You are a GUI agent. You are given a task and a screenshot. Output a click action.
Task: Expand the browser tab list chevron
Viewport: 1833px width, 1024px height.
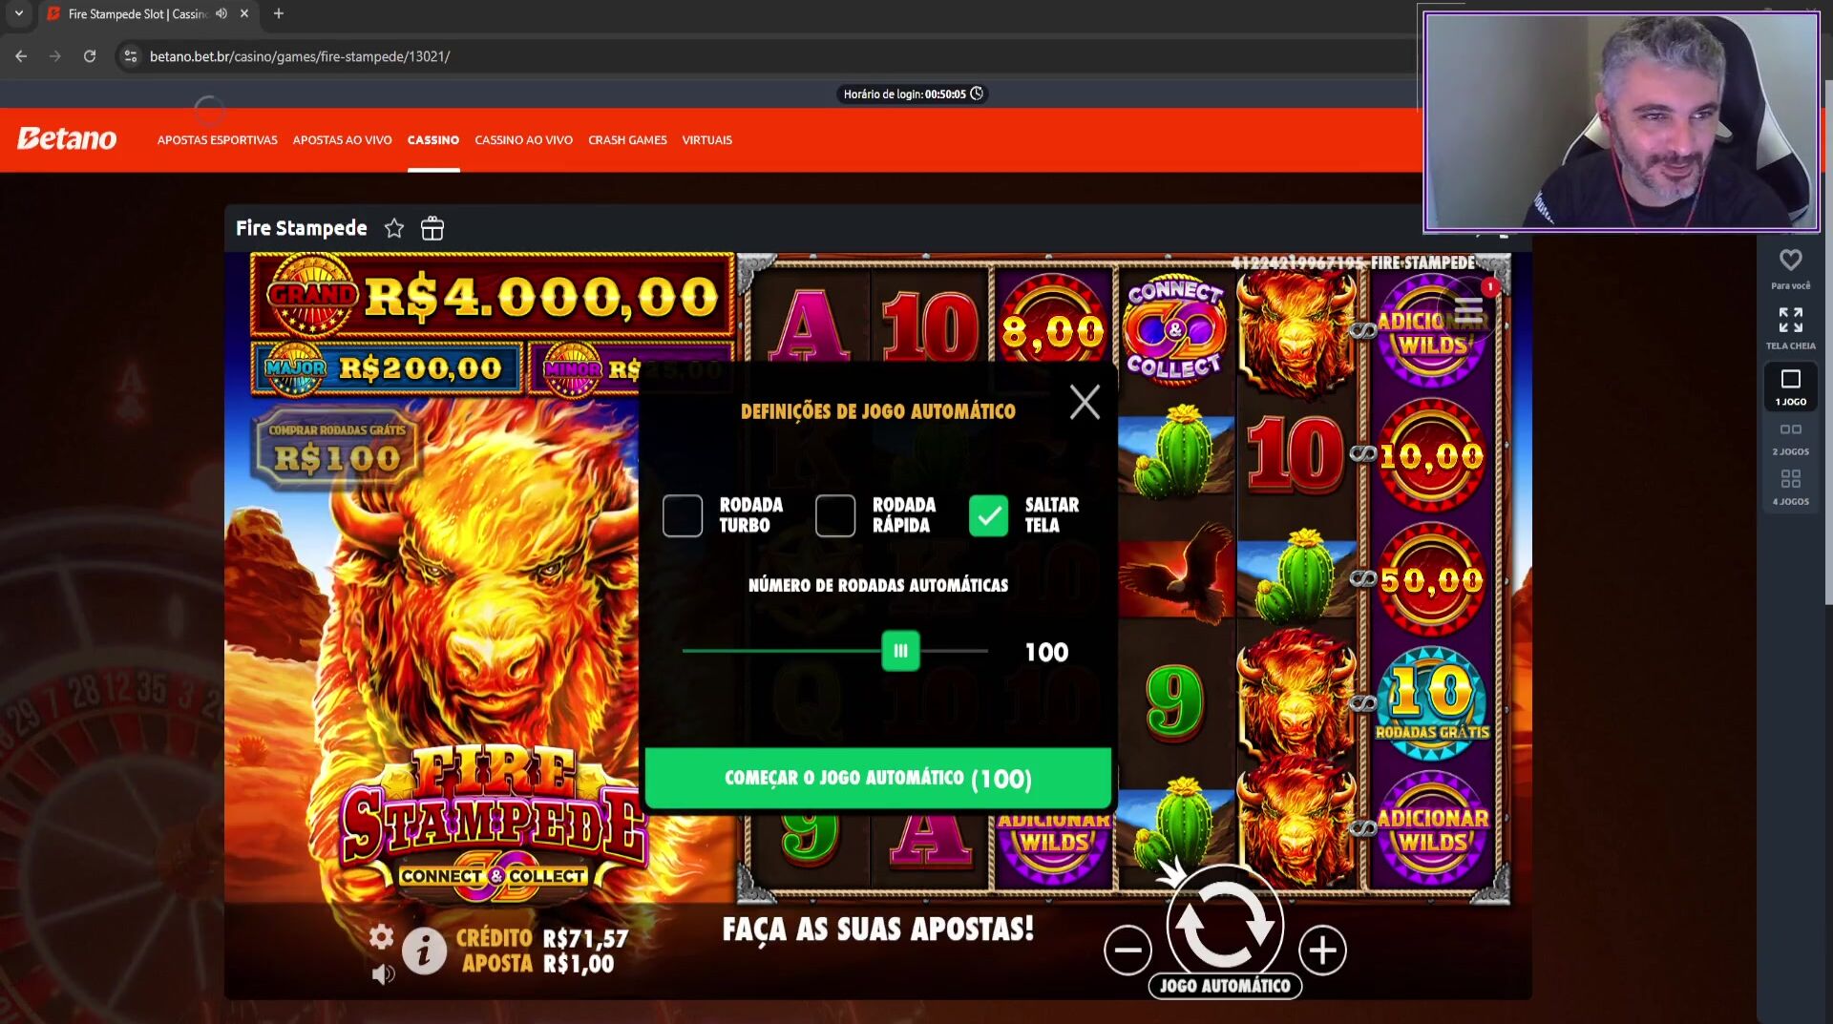(x=18, y=13)
